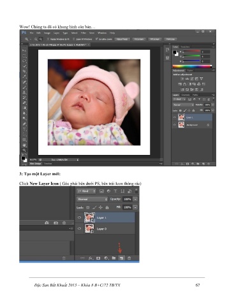Open Fill arrow dropdown in close-up panel
236x306 pixels.
tap(135, 207)
